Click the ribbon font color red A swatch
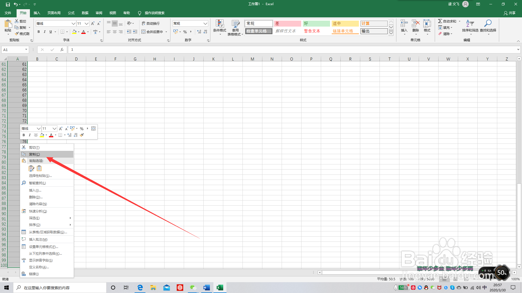 click(x=83, y=32)
